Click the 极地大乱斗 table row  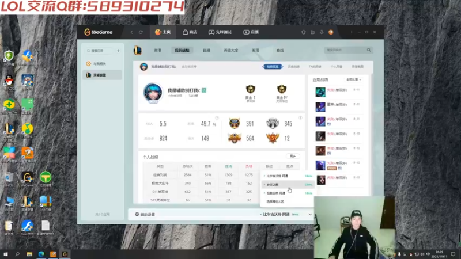[201, 183]
